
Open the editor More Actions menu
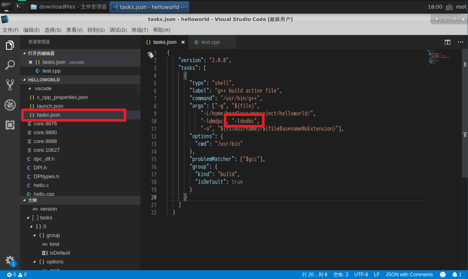tap(461, 42)
